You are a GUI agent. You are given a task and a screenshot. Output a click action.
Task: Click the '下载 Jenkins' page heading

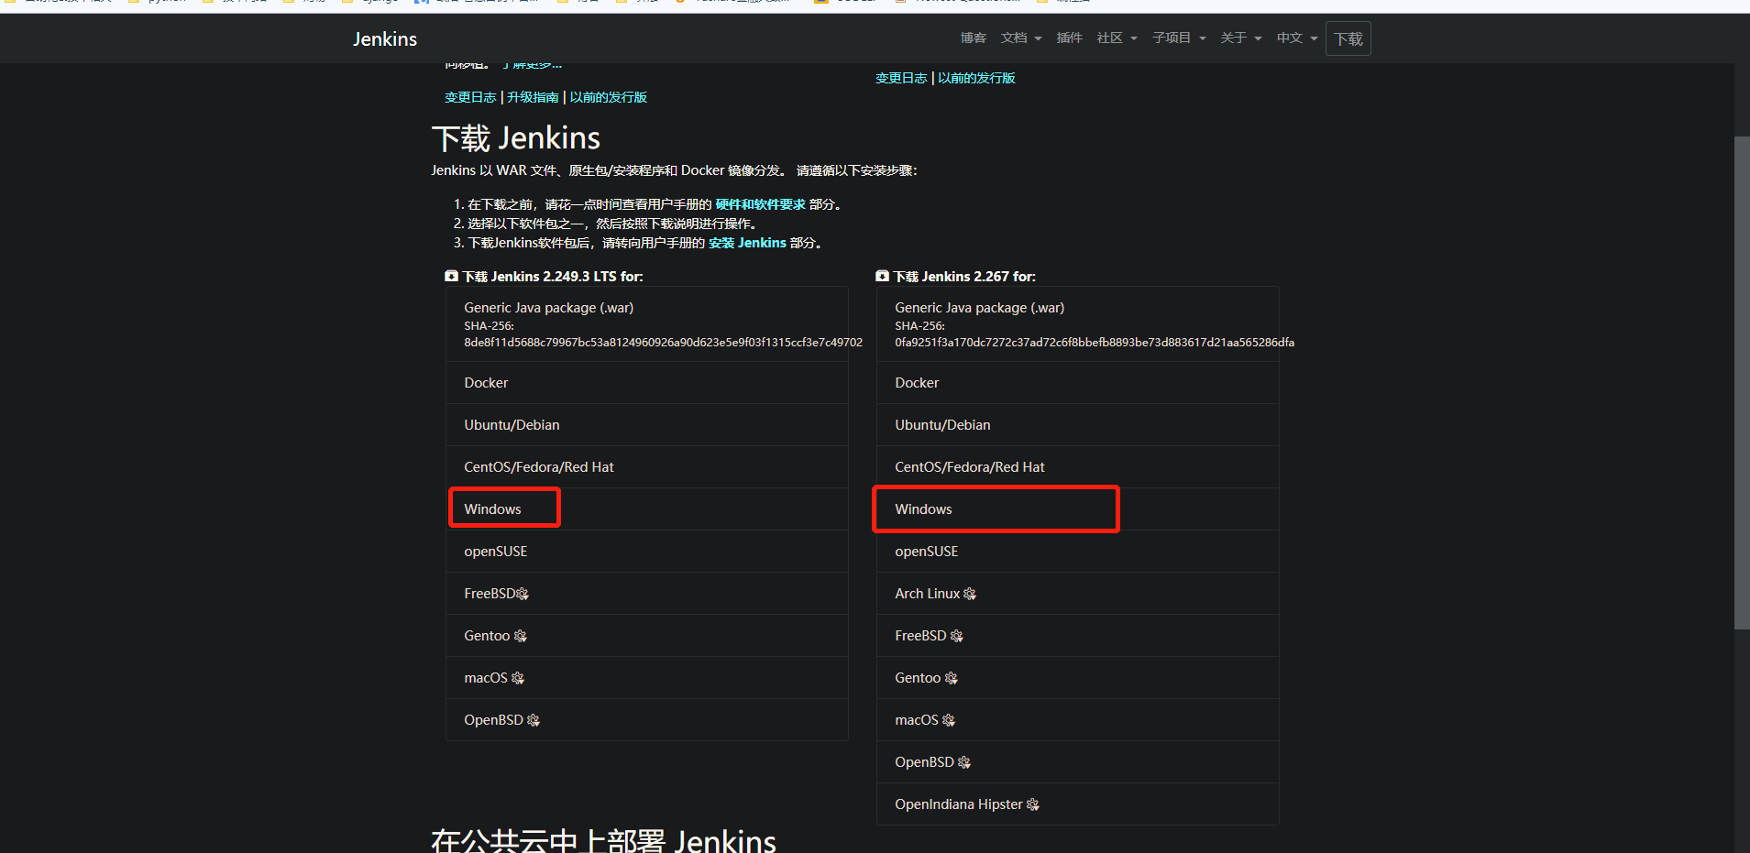516,138
